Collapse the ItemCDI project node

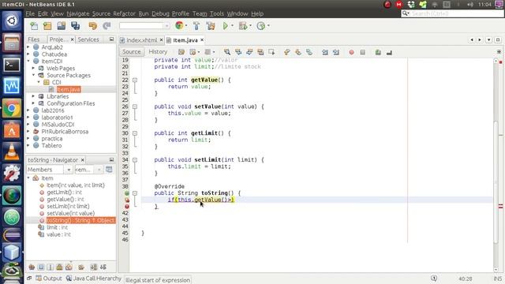28,62
